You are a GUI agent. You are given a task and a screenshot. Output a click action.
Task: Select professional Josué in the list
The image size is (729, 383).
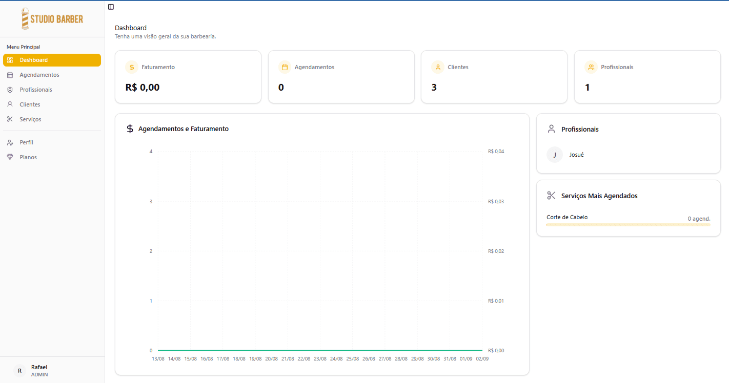tap(576, 155)
